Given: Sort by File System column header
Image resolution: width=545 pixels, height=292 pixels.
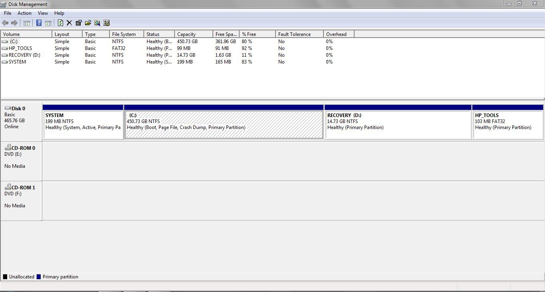Looking at the screenshot, I should (124, 34).
